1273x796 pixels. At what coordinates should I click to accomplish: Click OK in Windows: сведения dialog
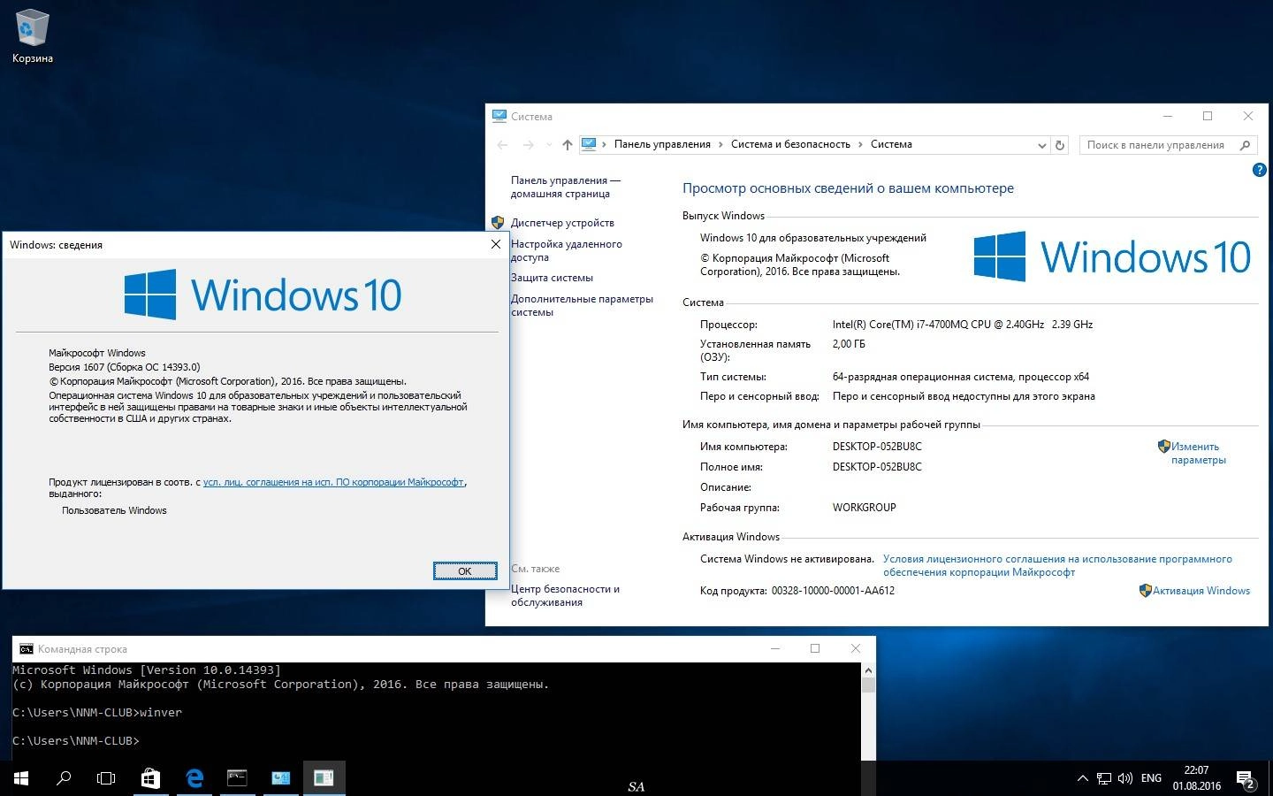coord(465,570)
